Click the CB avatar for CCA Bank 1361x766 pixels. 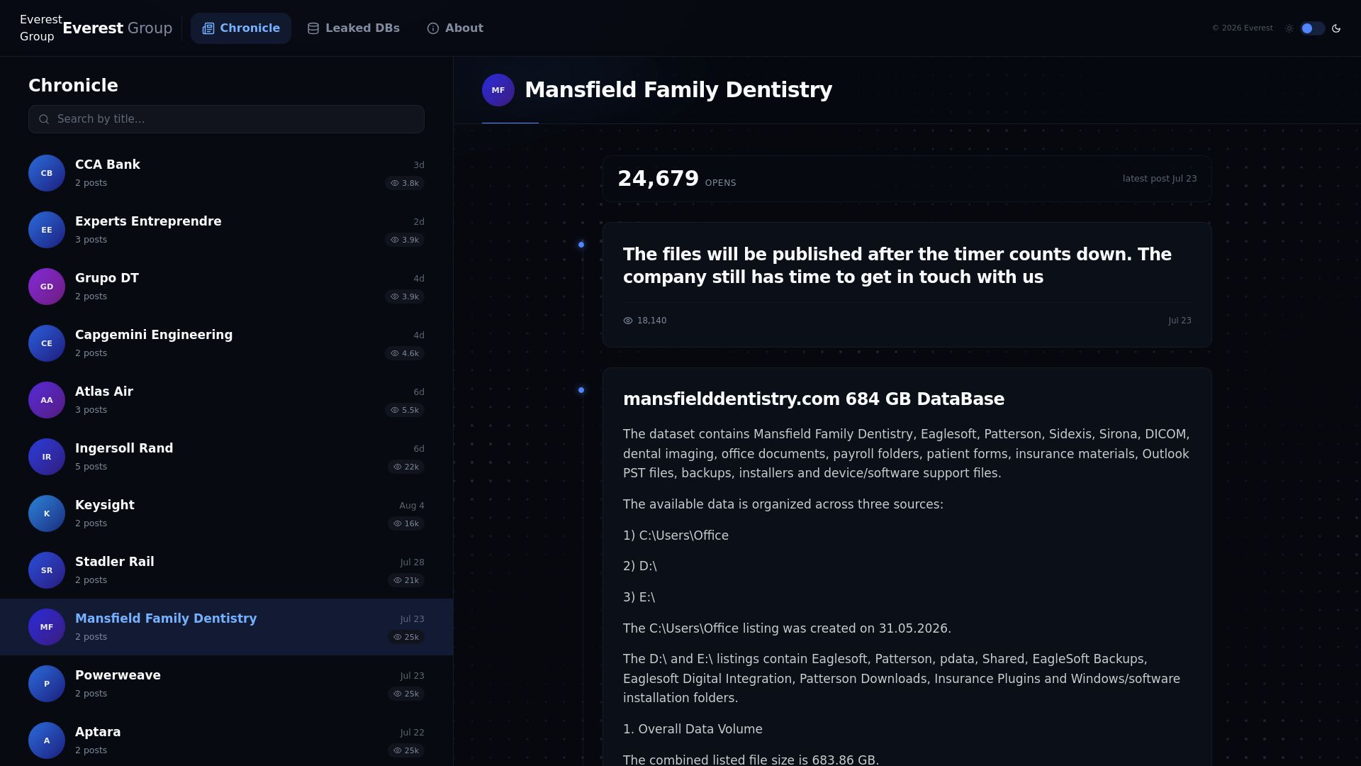pos(47,173)
